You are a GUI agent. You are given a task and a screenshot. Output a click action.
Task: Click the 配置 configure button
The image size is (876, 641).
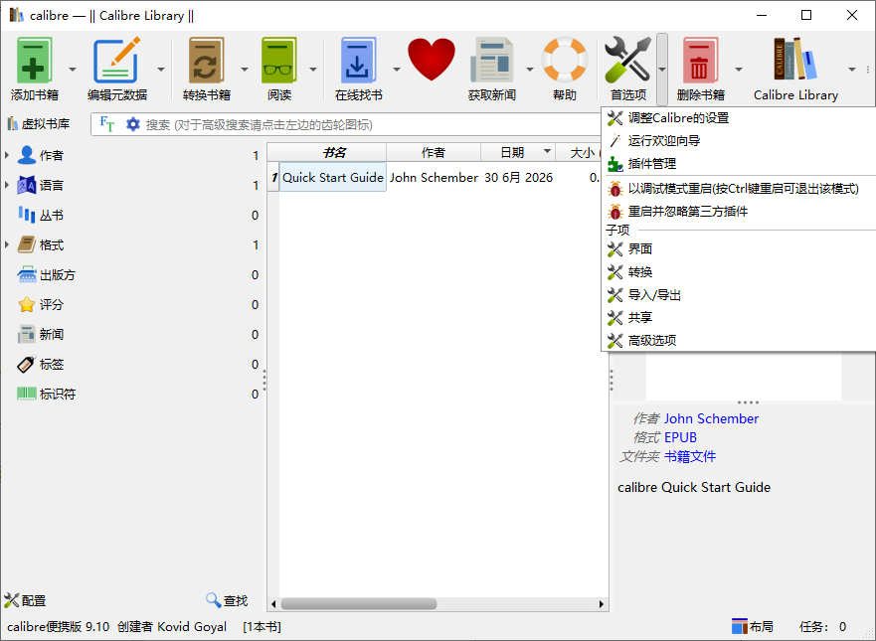coord(25,601)
